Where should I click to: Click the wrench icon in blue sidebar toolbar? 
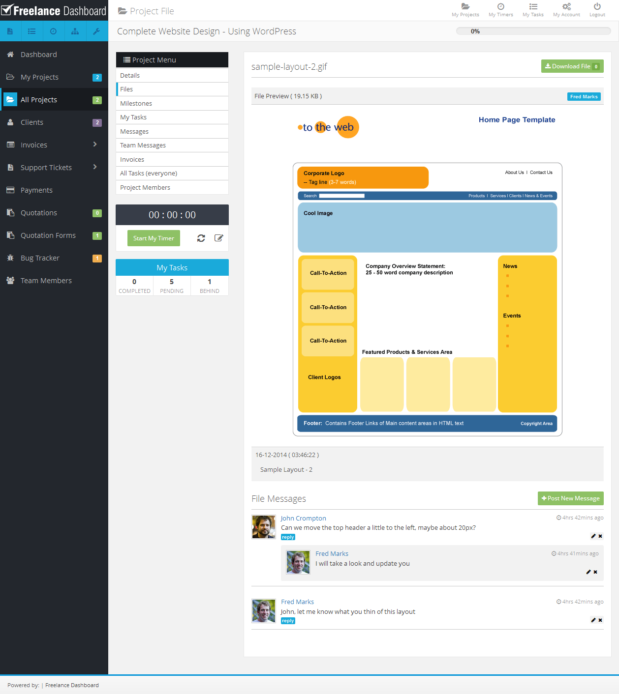coord(97,31)
